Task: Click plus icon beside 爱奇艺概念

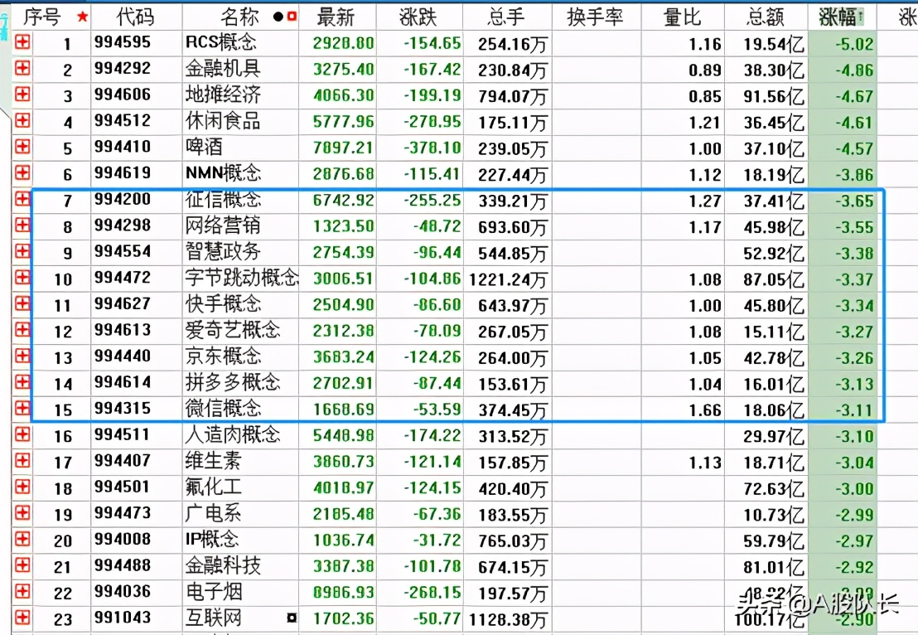Action: click(x=22, y=330)
